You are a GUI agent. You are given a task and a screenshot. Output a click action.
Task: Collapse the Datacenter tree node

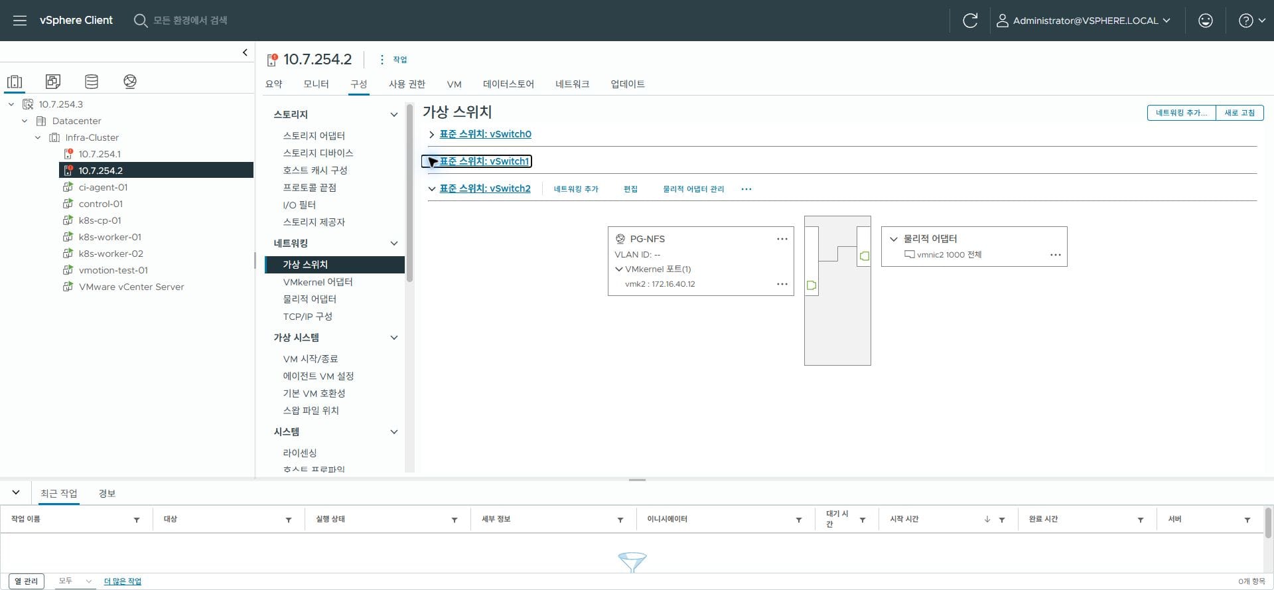pos(25,121)
